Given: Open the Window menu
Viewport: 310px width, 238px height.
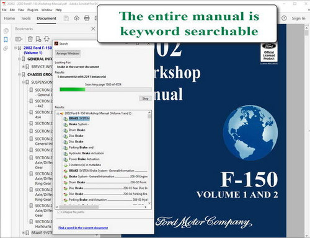Looking at the screenshot, I should point(46,10).
